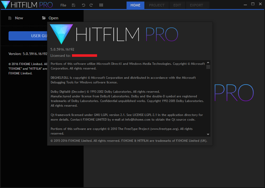
Task: Click the dialog version number 5.0.5916.16192
Action: point(62,49)
